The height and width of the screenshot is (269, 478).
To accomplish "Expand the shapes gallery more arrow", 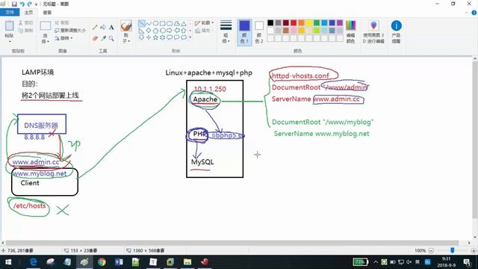I will click(x=190, y=37).
